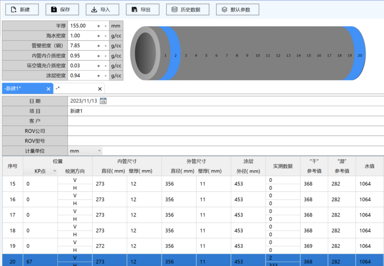The height and width of the screenshot is (266, 384).
Task: Select pipe segment 2 in the diagram
Action: pos(175,55)
